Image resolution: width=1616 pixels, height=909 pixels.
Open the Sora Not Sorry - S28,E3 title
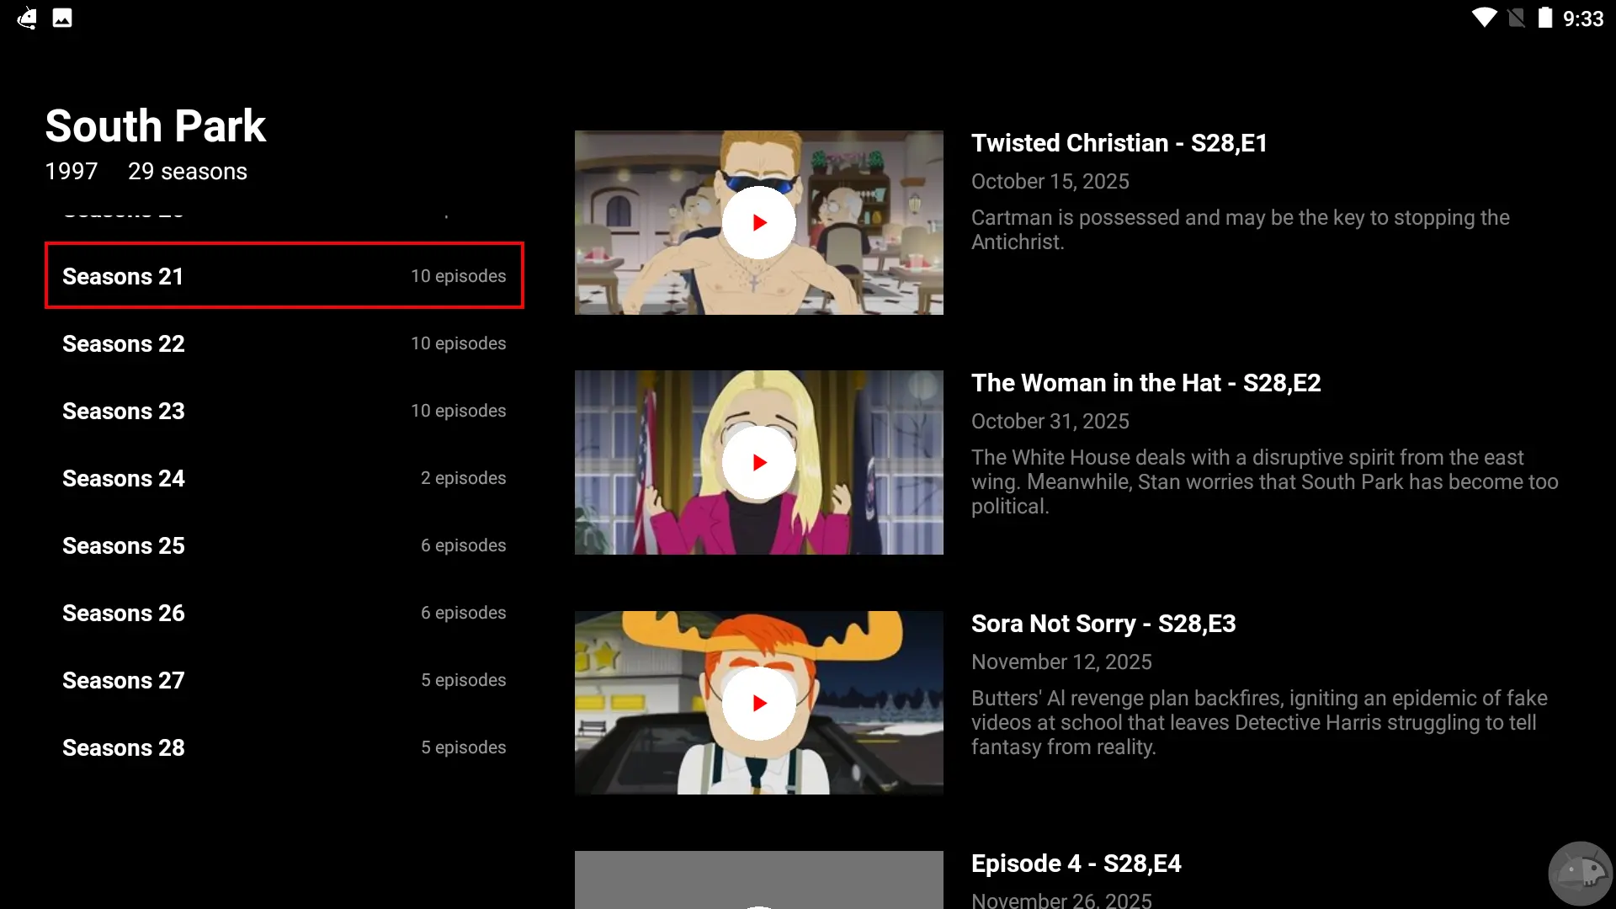[x=1103, y=624]
